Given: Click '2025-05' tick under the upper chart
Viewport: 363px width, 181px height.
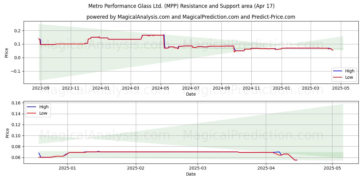Looking at the screenshot, I should (x=341, y=88).
